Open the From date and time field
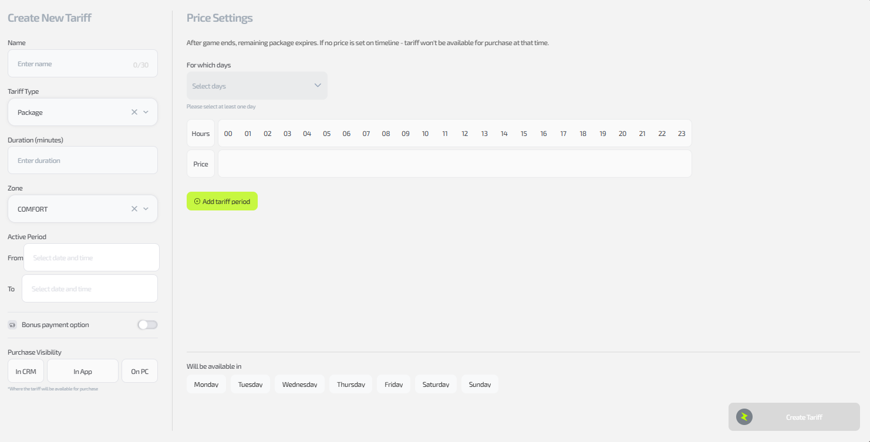The height and width of the screenshot is (442, 870). coord(91,258)
